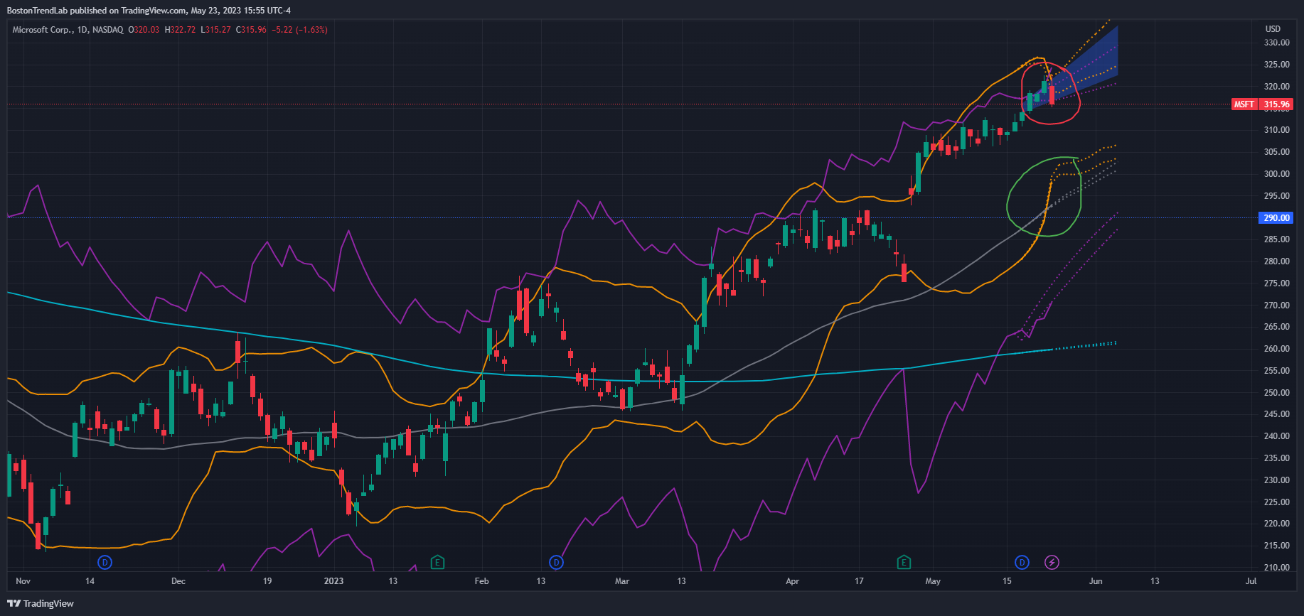
Task: Click 330.00 on the price axis
Action: 1276,43
